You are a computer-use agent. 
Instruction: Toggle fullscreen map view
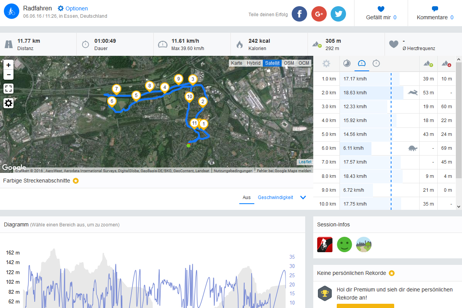click(8, 88)
